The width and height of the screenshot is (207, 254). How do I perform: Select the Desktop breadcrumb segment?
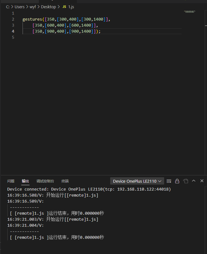point(48,7)
